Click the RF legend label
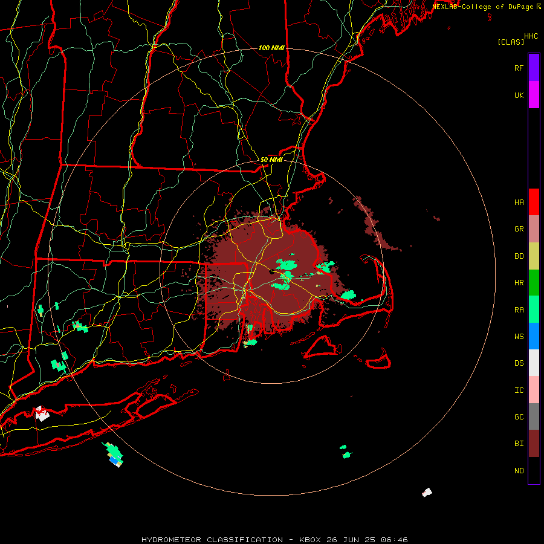Screen dimensions: 544x544 tap(519, 68)
